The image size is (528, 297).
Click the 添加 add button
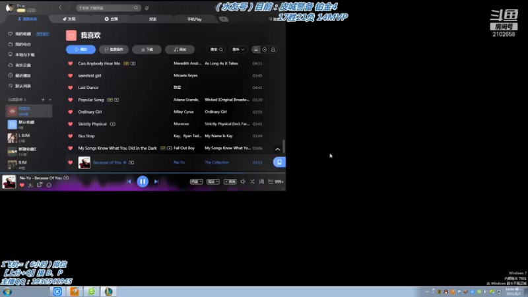click(x=180, y=49)
